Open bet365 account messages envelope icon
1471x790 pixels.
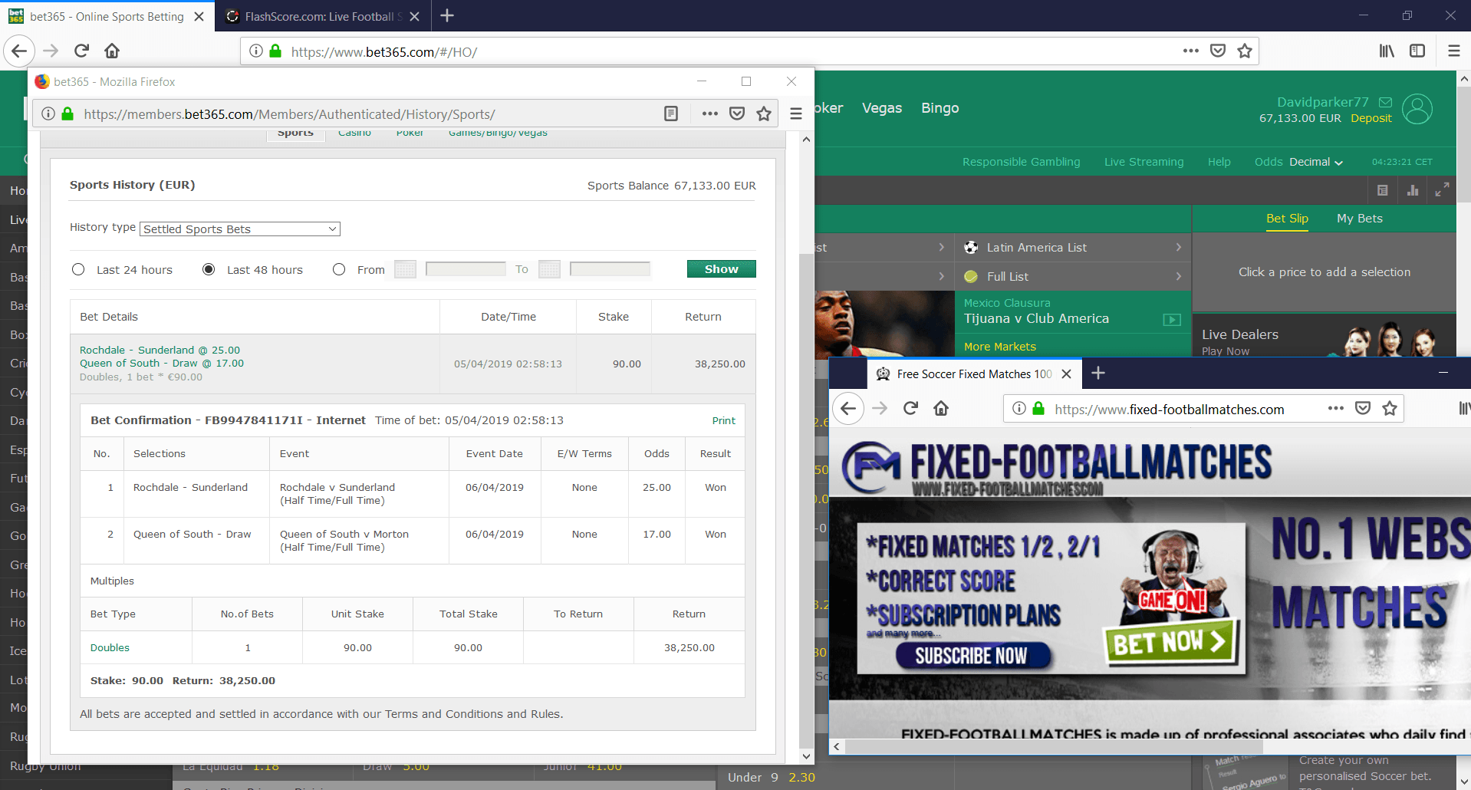click(1385, 102)
